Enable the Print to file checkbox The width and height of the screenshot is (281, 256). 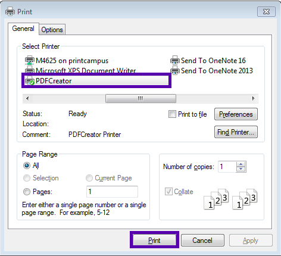(x=172, y=114)
